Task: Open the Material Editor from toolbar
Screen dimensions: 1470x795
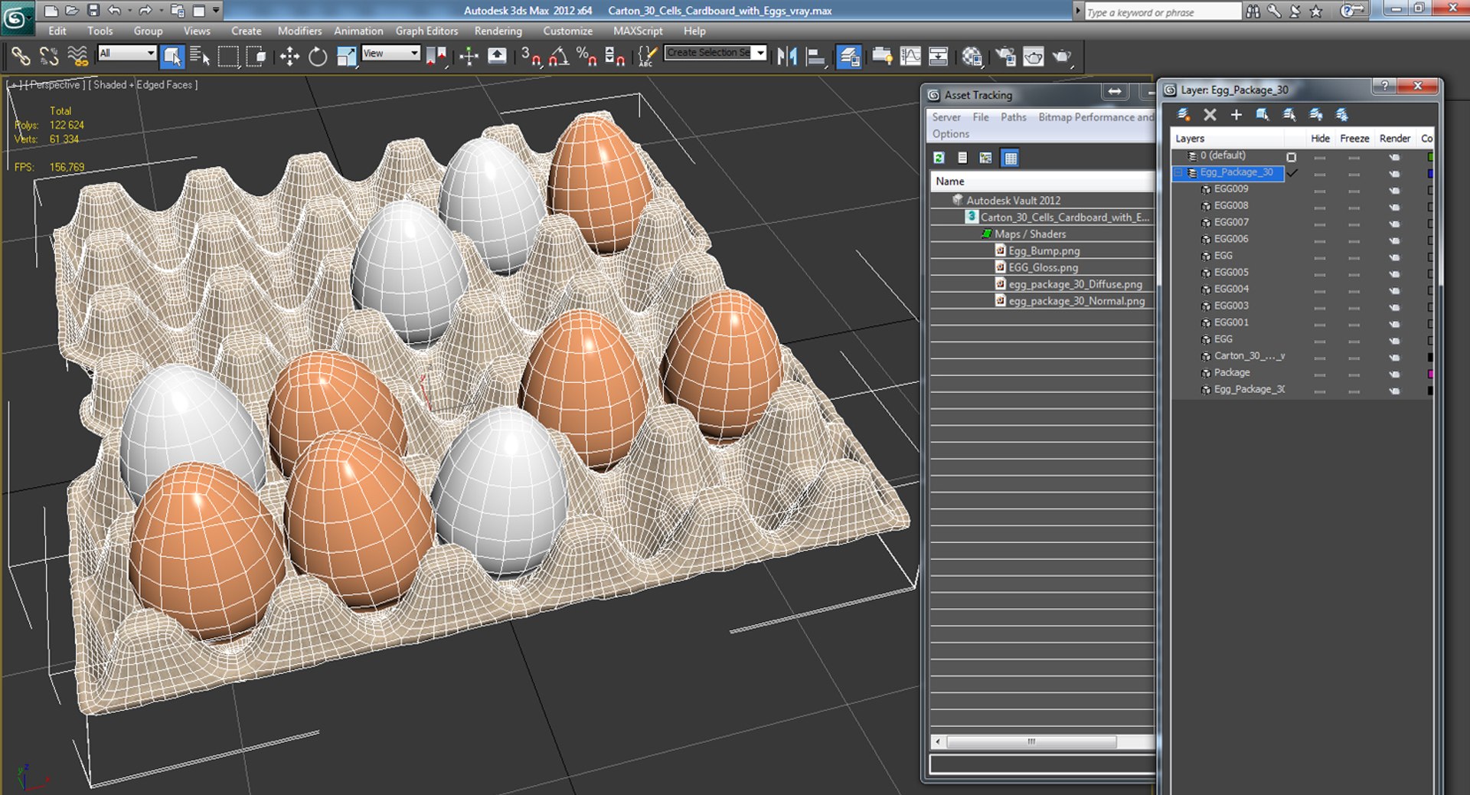Action: 972,57
